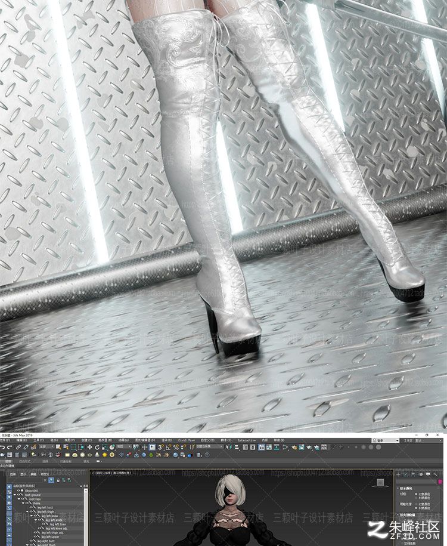Select the leg left upper row
The image size is (447, 546).
point(49,536)
